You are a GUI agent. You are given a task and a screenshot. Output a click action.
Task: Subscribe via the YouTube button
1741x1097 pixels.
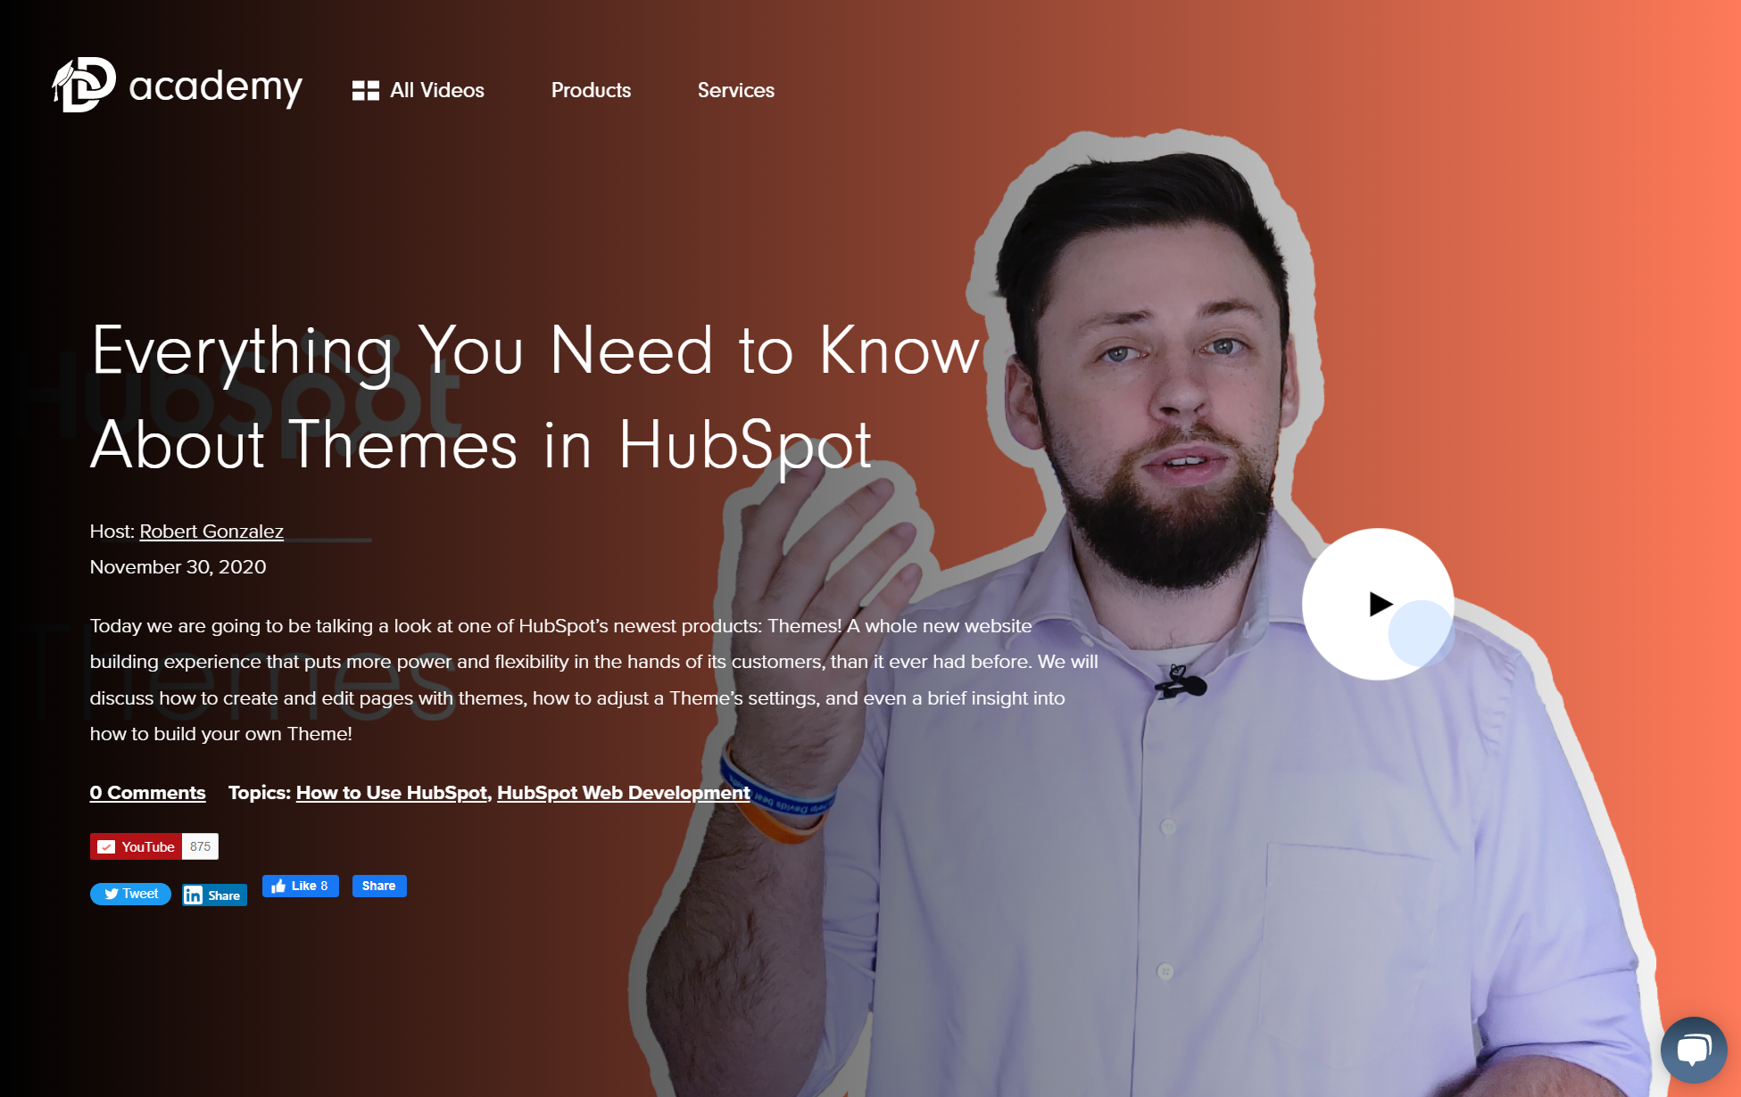click(136, 846)
